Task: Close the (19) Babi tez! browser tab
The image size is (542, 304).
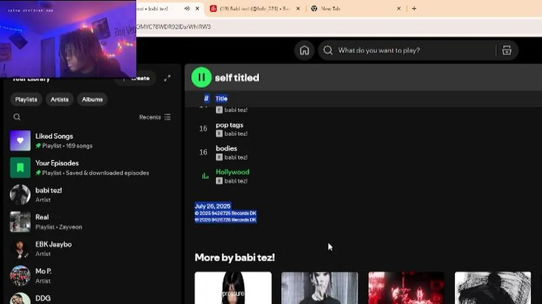Action: point(298,8)
